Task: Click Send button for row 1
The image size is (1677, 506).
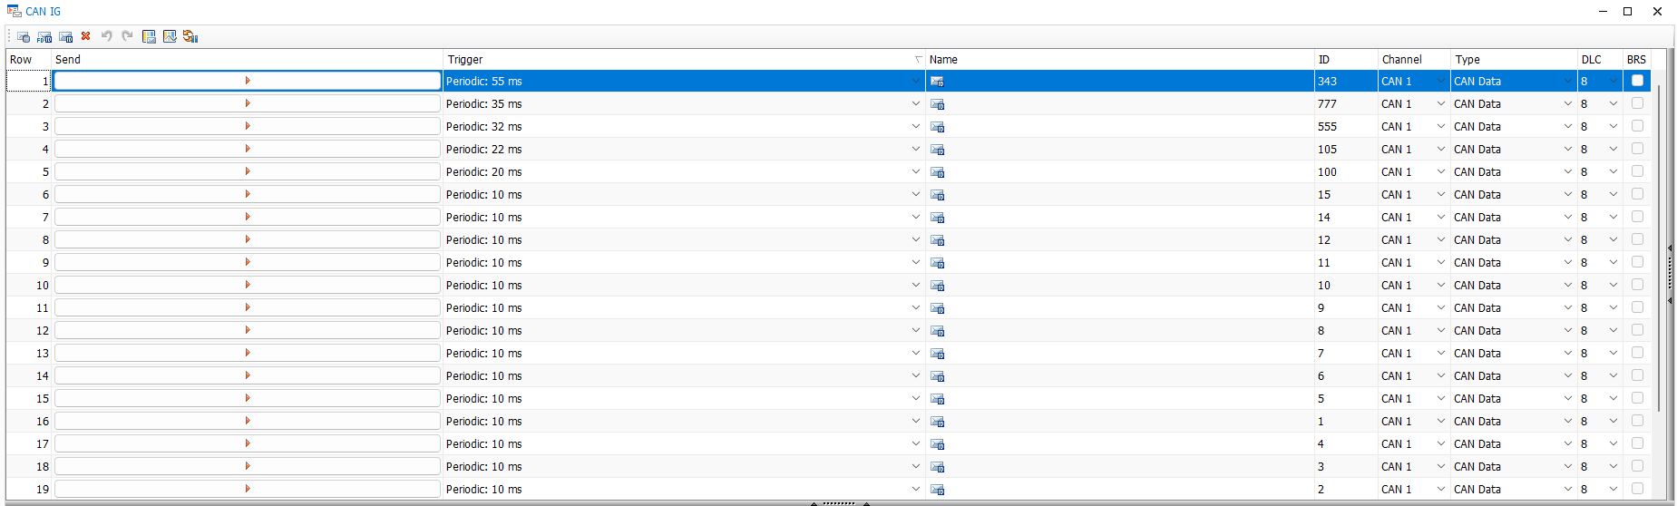Action: 247,81
